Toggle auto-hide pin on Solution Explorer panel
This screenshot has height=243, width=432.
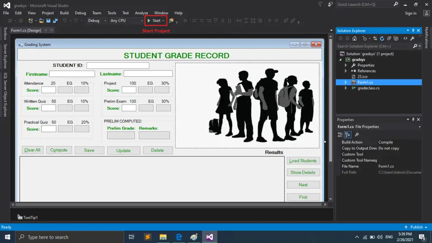click(413, 31)
